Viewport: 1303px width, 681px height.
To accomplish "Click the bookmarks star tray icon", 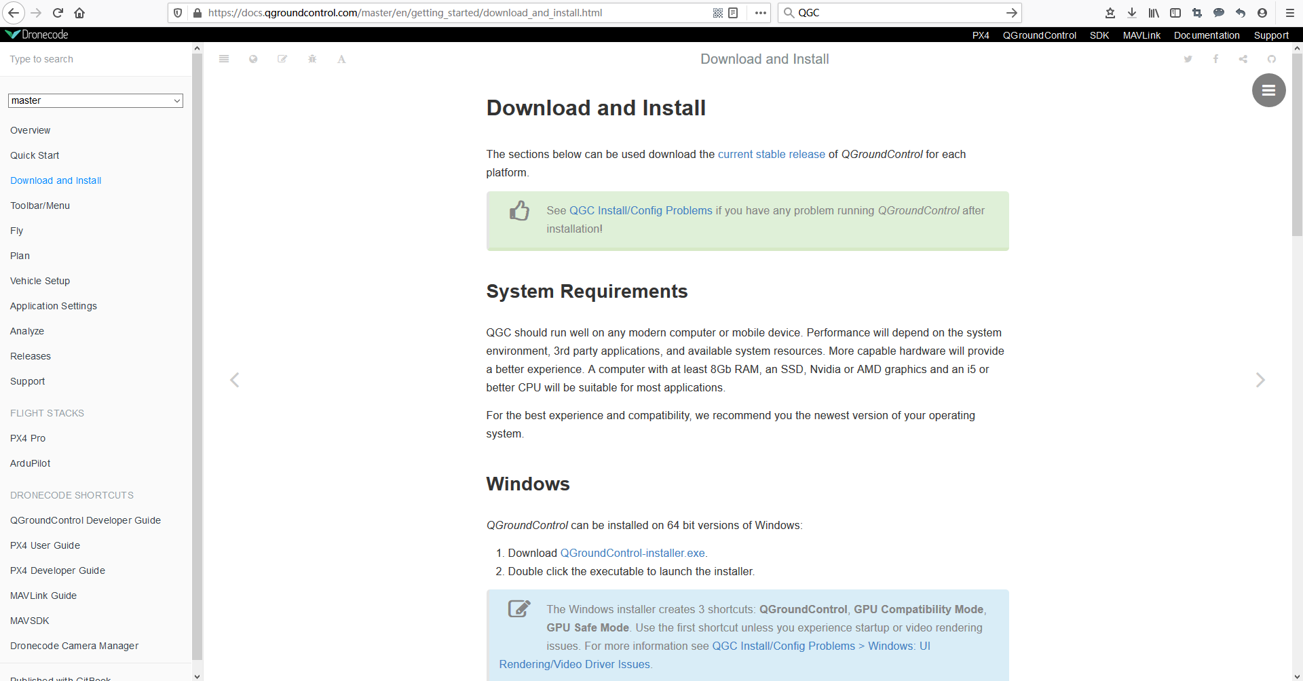I will click(x=1110, y=13).
